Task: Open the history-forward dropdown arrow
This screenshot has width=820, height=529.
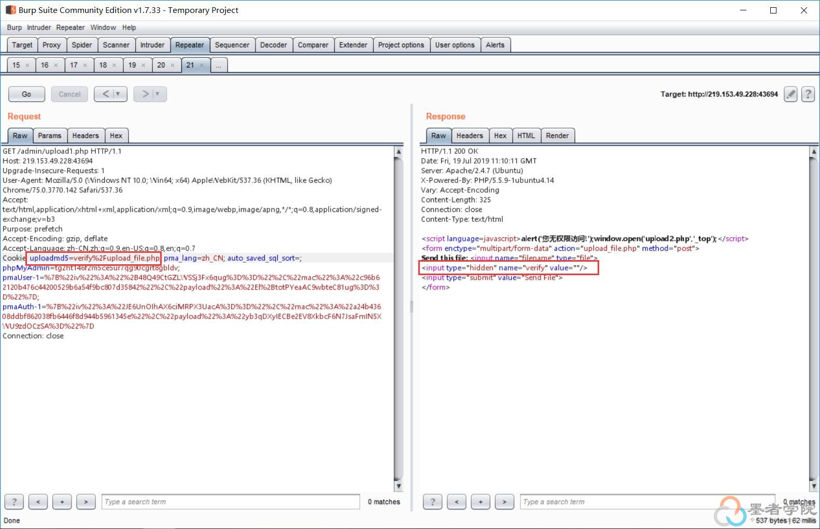Action: coord(158,94)
